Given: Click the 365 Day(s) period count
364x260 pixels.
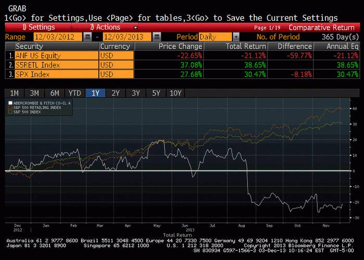Looking at the screenshot, I should [x=340, y=37].
